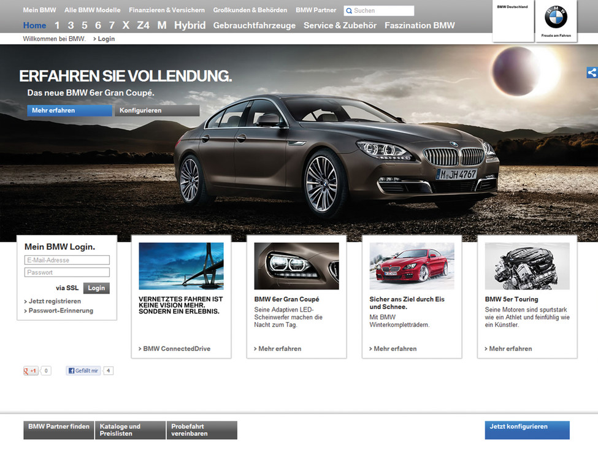Click the Konfigurieren hero button
This screenshot has width=598, height=471.
[157, 110]
